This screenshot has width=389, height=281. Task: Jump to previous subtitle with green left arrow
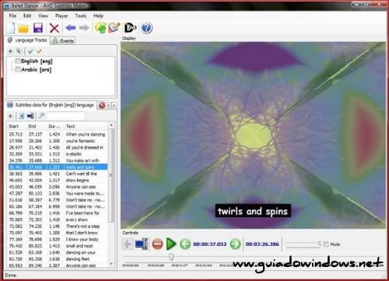pyautogui.click(x=185, y=244)
